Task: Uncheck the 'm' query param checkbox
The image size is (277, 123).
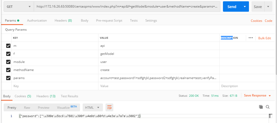Action: click(x=8, y=46)
